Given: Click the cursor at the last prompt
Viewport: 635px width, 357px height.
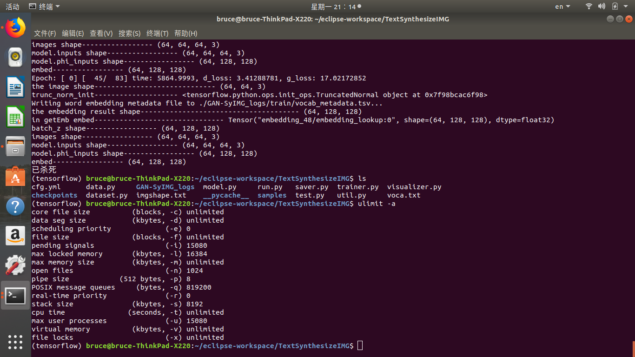Looking at the screenshot, I should pos(360,346).
